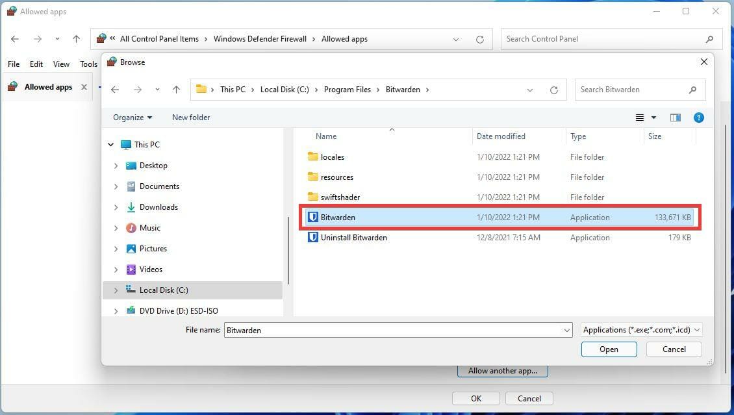734x415 pixels.
Task: Click Allow another app button
Action: point(502,371)
